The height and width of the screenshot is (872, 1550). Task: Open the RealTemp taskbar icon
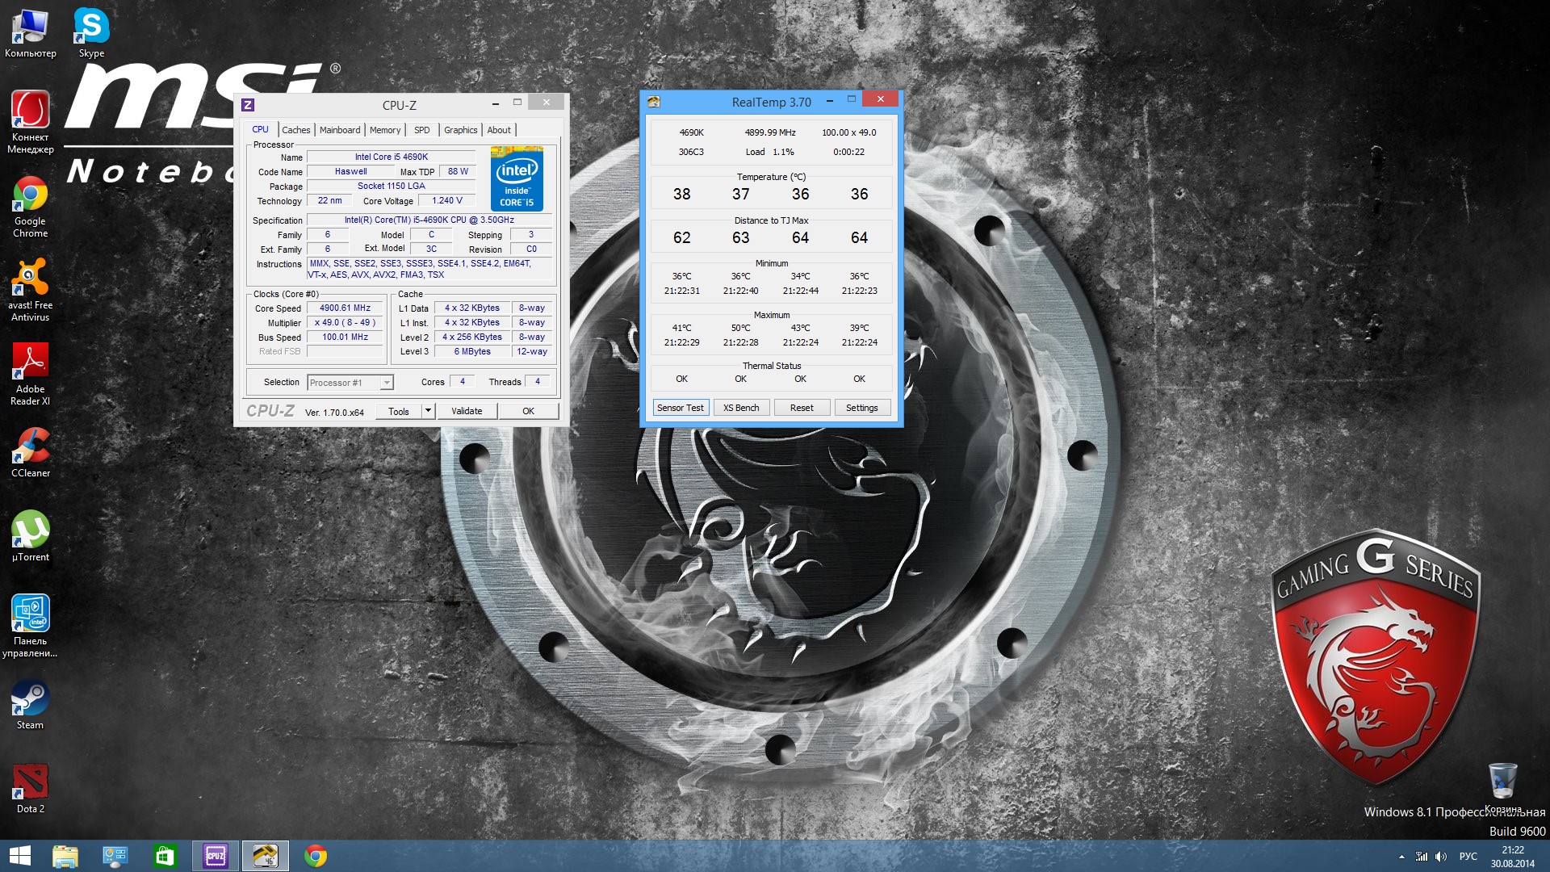(266, 856)
